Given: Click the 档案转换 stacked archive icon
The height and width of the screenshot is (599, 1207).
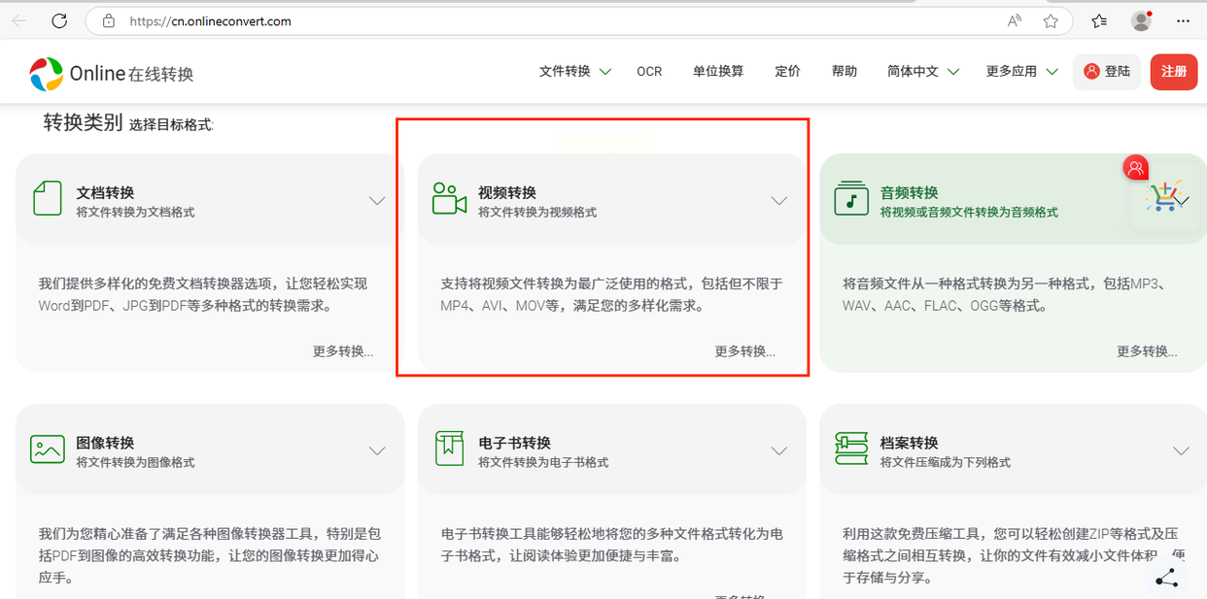Looking at the screenshot, I should 851,449.
